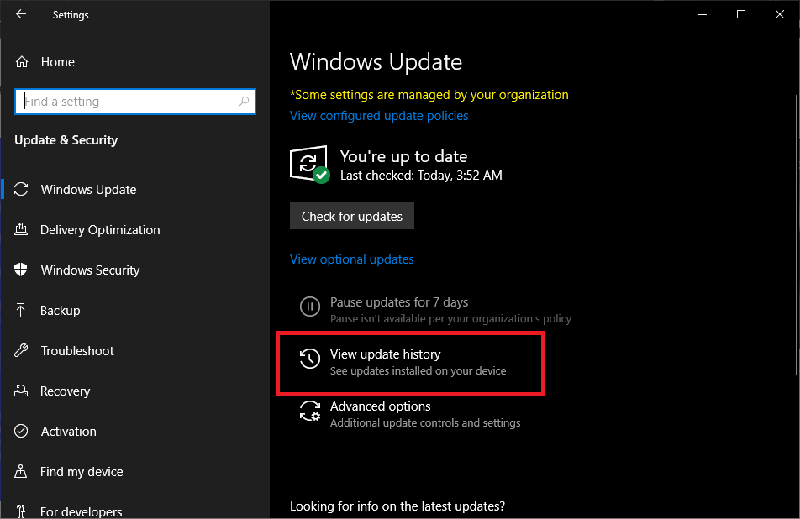Focus the Find a setting search box
The width and height of the screenshot is (800, 519).
[x=135, y=102]
